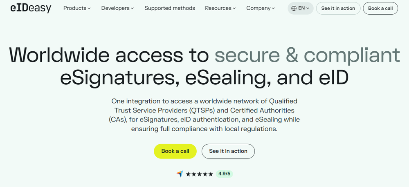409x187 pixels.
Task: Click hero See it in action button
Action: click(x=228, y=151)
